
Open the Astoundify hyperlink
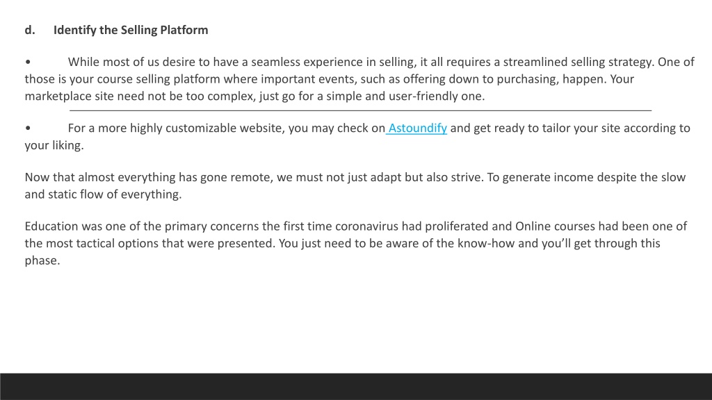417,128
